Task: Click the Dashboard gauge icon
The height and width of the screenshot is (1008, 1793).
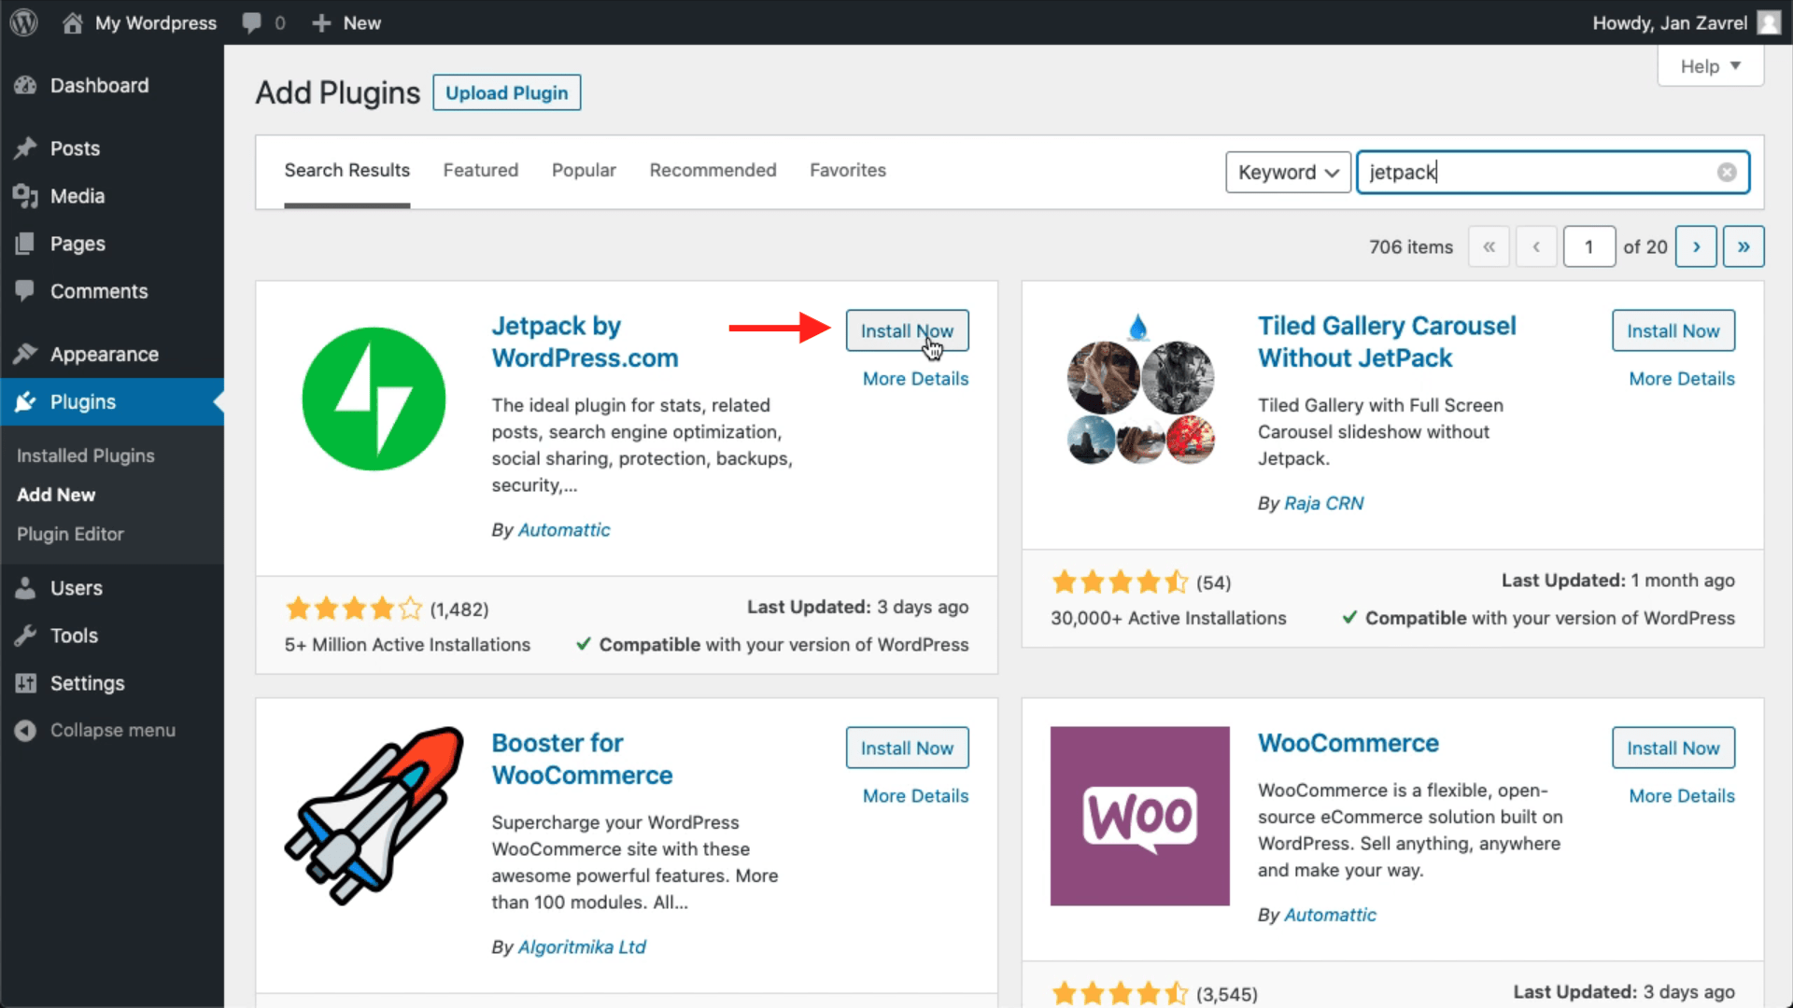Action: (x=25, y=85)
